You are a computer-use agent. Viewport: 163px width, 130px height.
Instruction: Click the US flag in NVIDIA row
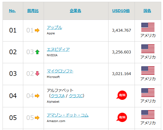148,49
